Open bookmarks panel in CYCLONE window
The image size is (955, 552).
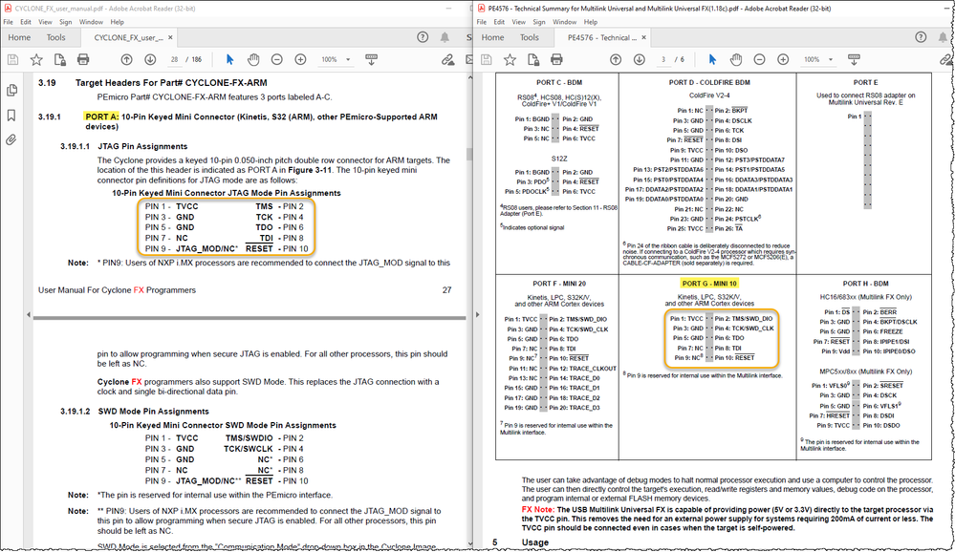(x=11, y=115)
